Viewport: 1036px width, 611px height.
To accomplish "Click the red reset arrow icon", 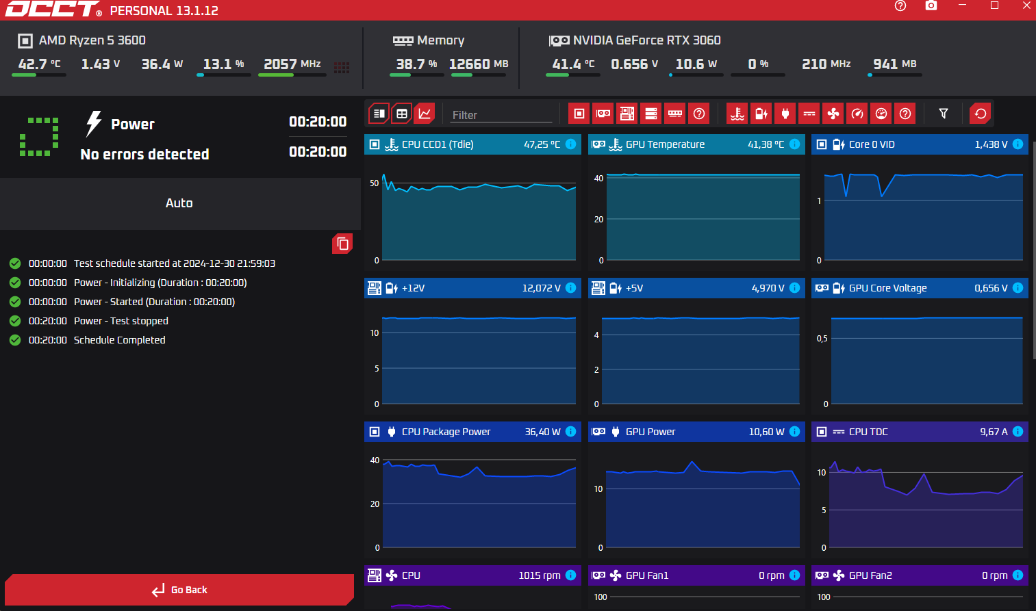I will (981, 114).
